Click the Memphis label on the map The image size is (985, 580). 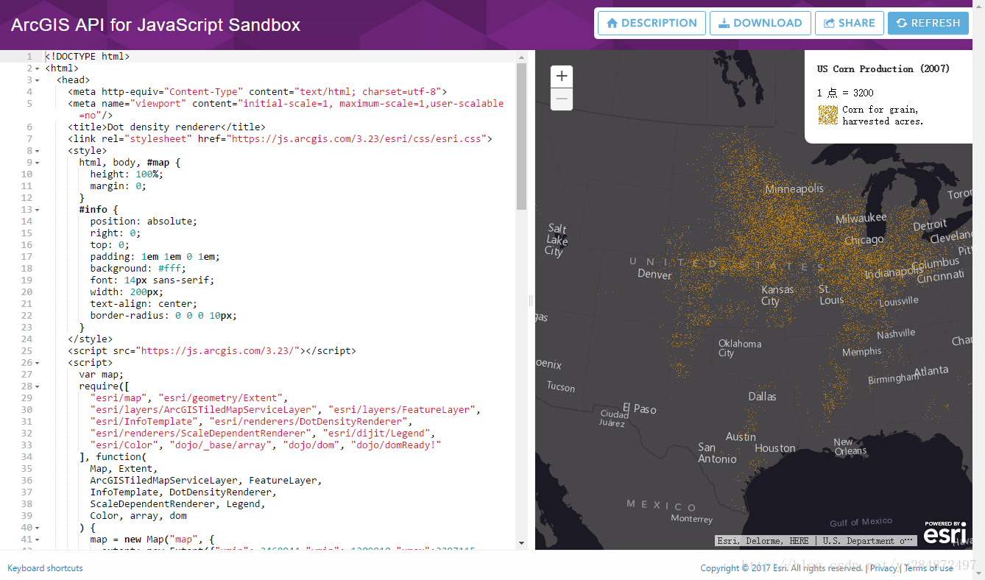tap(861, 353)
